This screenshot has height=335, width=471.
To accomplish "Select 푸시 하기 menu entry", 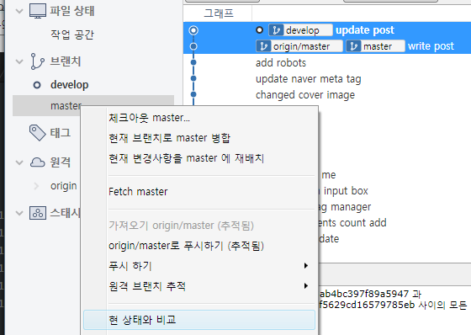I will pos(199,266).
